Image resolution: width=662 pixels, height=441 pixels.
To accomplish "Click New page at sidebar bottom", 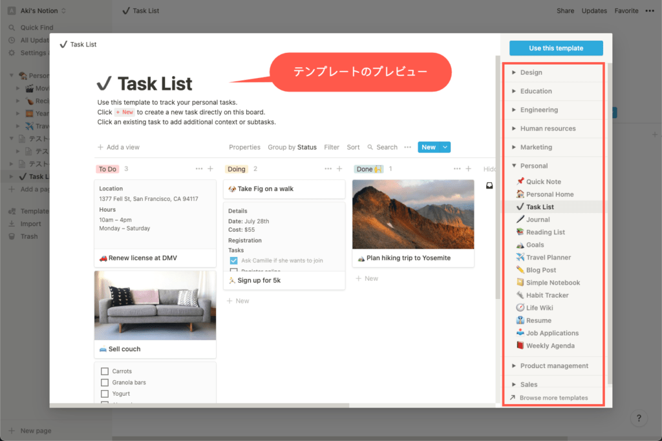I will tap(30, 431).
